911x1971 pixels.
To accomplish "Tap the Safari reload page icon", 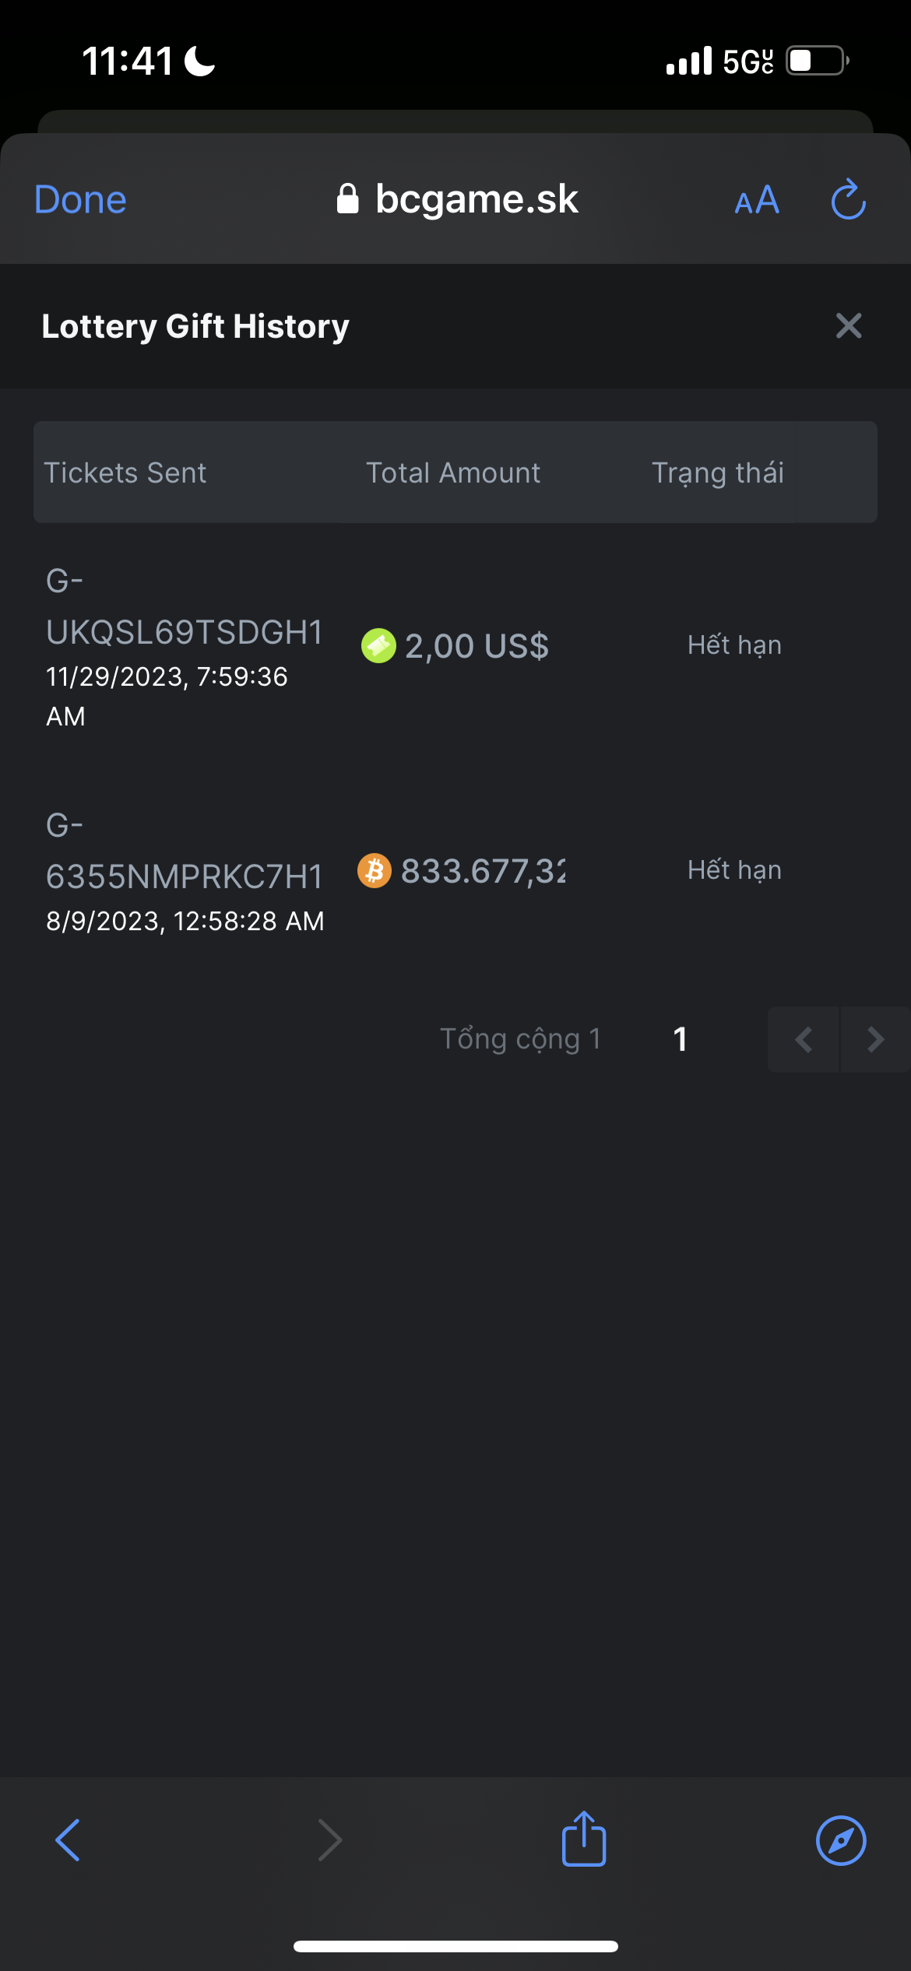I will click(x=848, y=200).
